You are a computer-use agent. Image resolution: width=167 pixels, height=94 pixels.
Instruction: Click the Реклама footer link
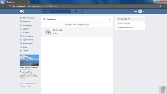click(23, 86)
